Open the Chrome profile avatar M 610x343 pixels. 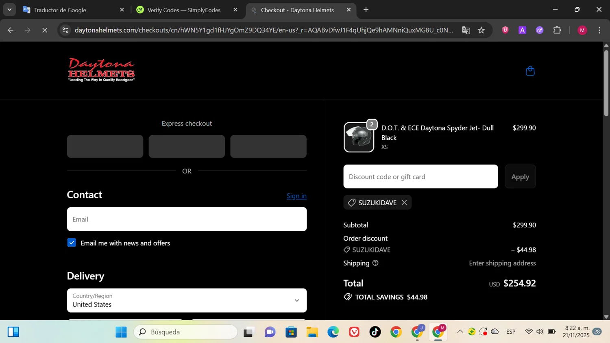point(582,30)
